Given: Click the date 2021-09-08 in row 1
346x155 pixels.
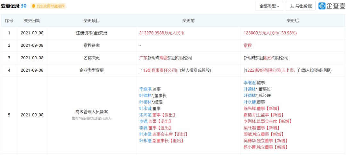Looking at the screenshot, I should (32, 33).
